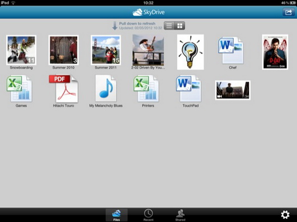The image size is (297, 222).
Task: Click the '2-02 Driven By You...' label
Action: 148,68
